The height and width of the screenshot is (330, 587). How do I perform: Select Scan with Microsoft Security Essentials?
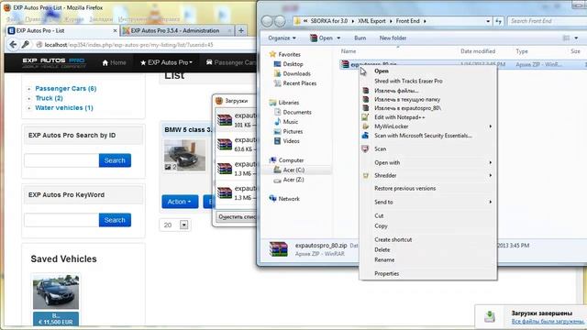click(x=423, y=136)
